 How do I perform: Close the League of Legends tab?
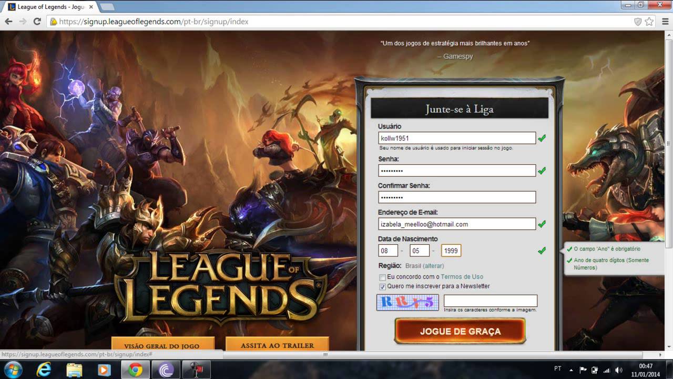coord(91,7)
